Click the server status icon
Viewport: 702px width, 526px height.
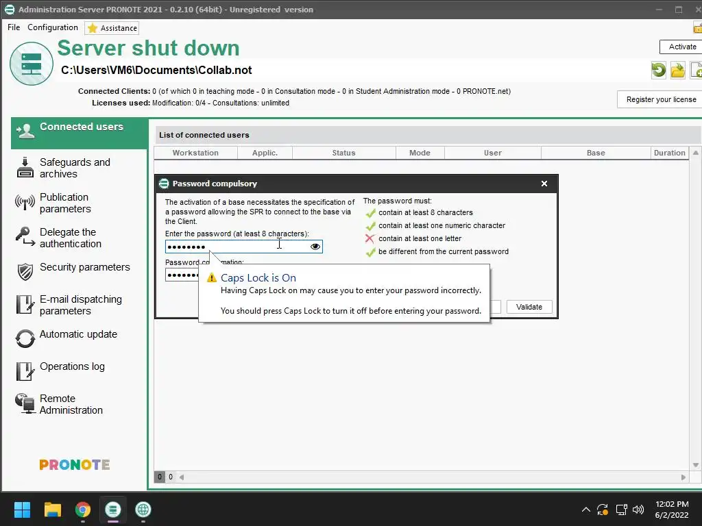click(x=32, y=64)
